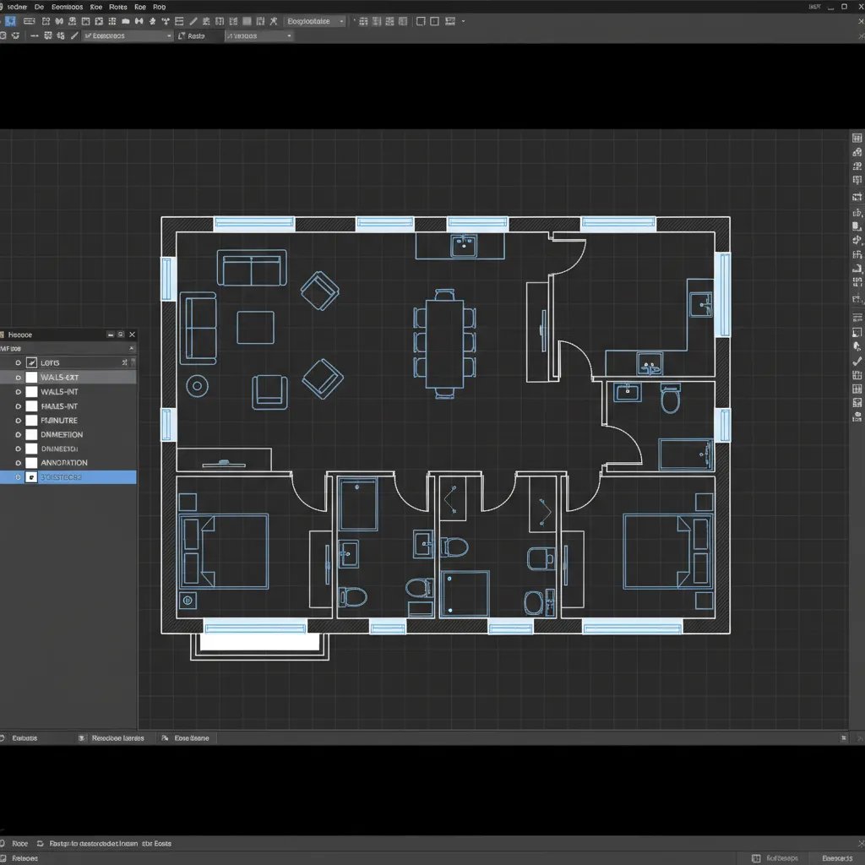Enable the checkbox on the ANNOTATION layer
This screenshot has height=865, width=865.
pos(32,462)
